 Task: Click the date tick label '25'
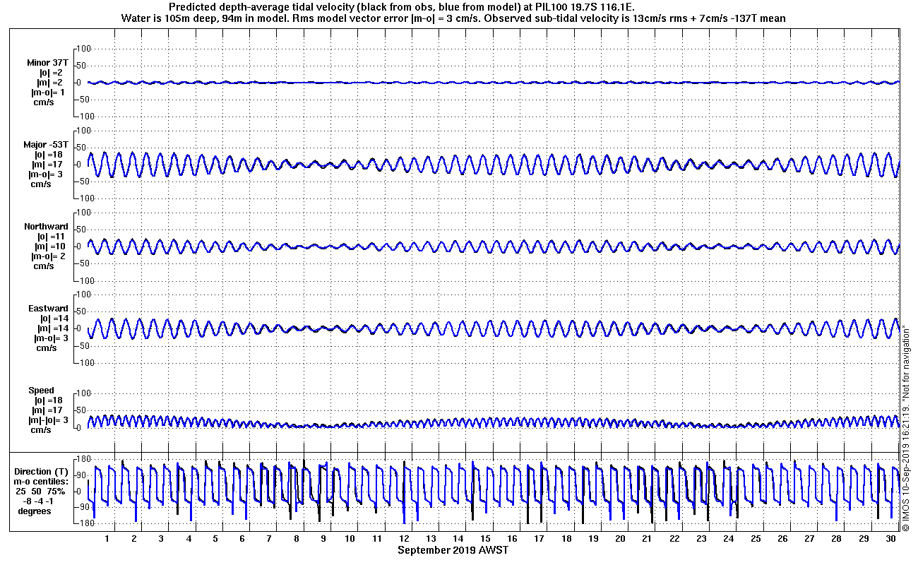tap(756, 539)
